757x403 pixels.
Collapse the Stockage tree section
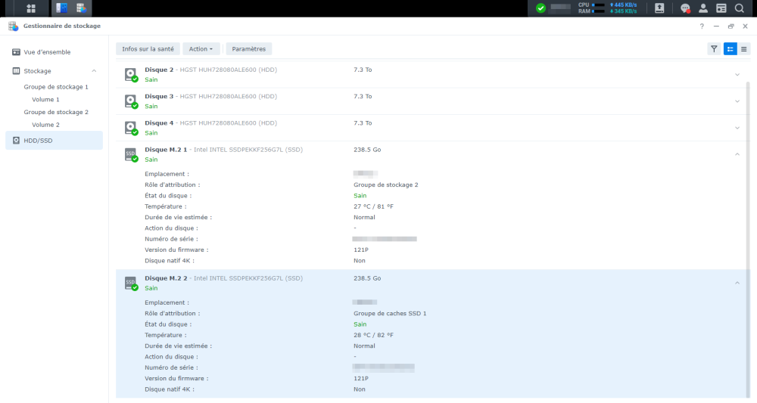click(x=94, y=71)
